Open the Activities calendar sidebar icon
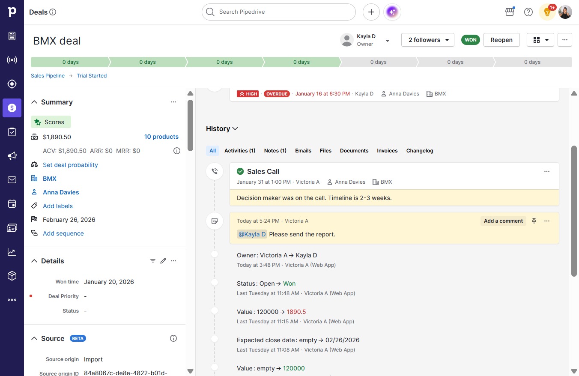Screen dimensions: 579x376 [12, 204]
